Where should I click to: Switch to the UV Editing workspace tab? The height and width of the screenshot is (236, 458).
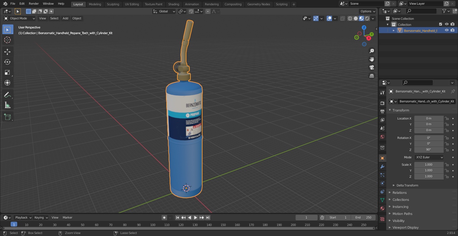coord(132,4)
